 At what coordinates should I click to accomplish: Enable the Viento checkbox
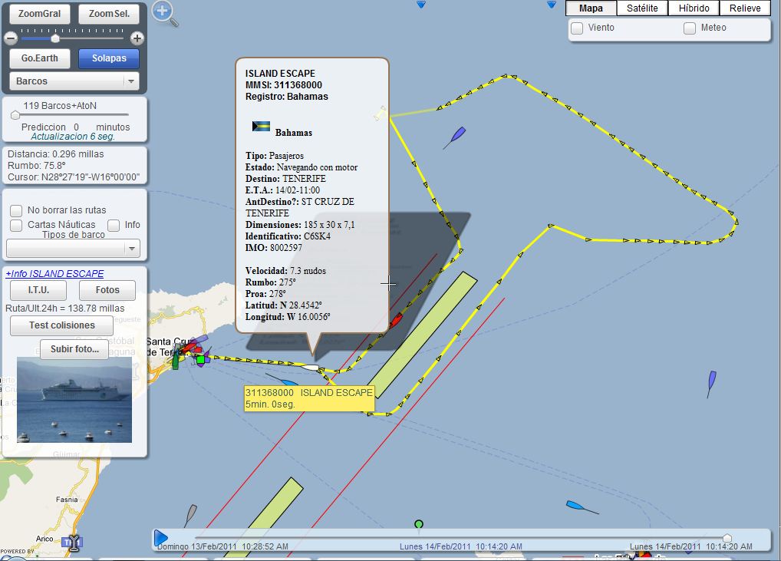pyautogui.click(x=577, y=28)
